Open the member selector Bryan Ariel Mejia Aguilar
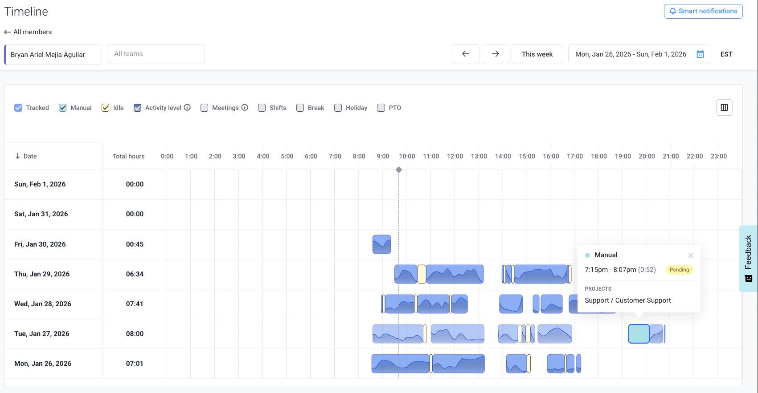 click(53, 55)
